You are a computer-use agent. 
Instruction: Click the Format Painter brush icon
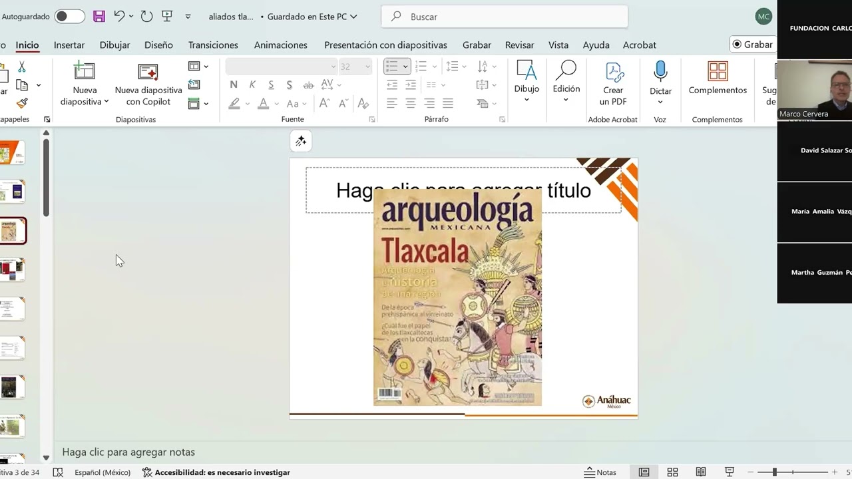tap(22, 103)
